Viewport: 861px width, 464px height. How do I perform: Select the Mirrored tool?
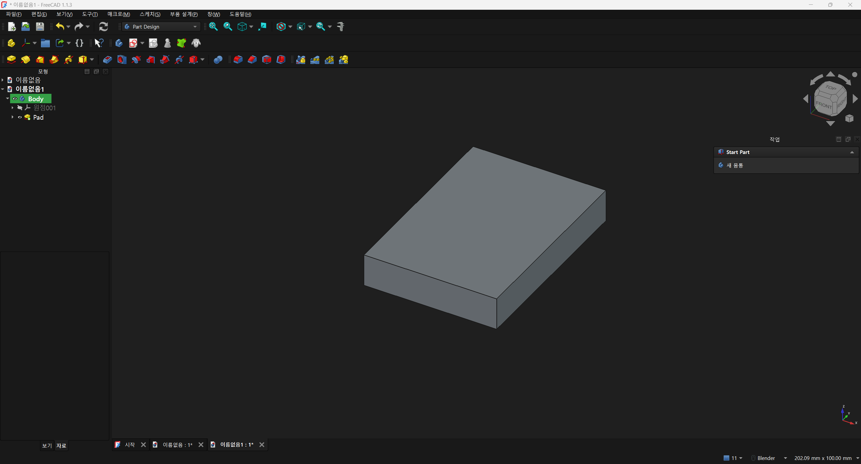[x=301, y=60]
